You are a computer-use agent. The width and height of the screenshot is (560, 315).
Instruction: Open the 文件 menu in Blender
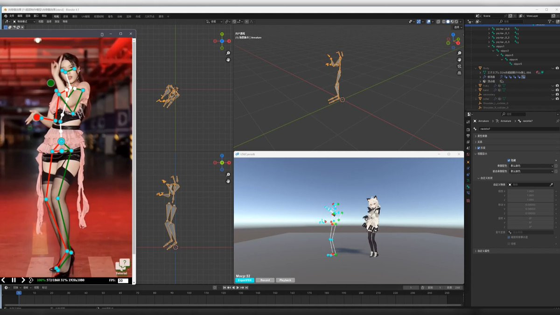click(x=12, y=16)
